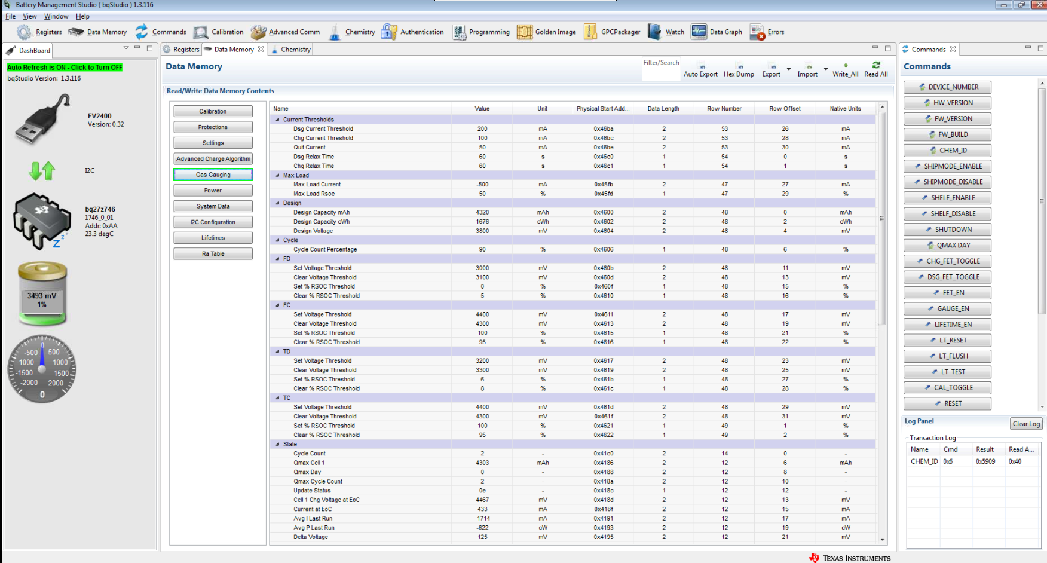Click the battery level 3493 mV icon

tap(42, 295)
